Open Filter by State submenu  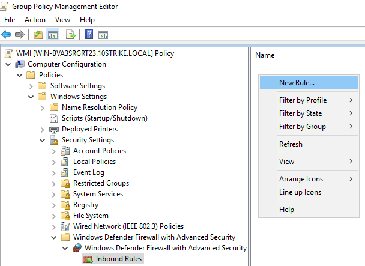click(309, 113)
